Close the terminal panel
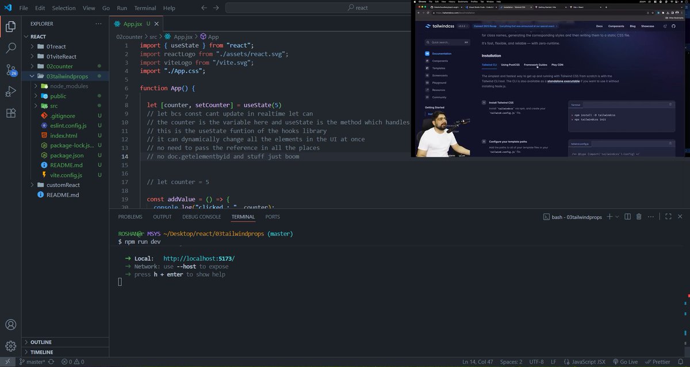The image size is (690, 367). (x=680, y=217)
